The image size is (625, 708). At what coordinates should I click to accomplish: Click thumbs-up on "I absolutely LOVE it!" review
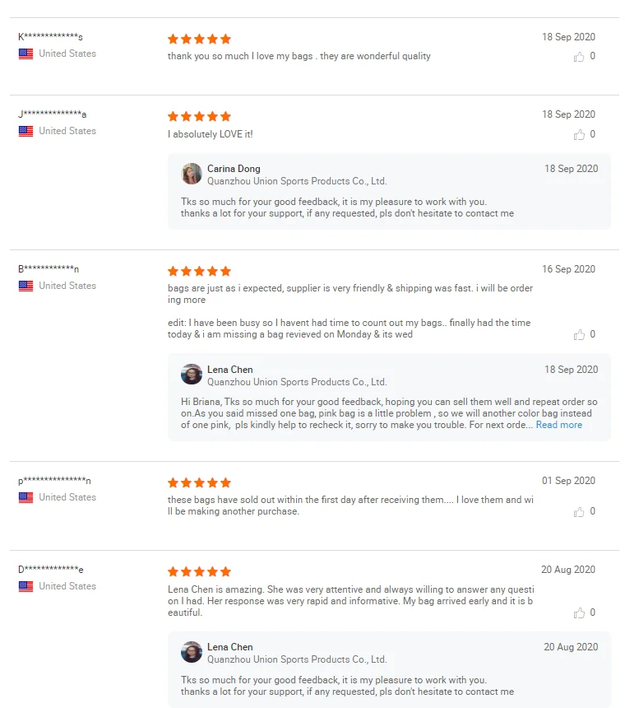[579, 134]
